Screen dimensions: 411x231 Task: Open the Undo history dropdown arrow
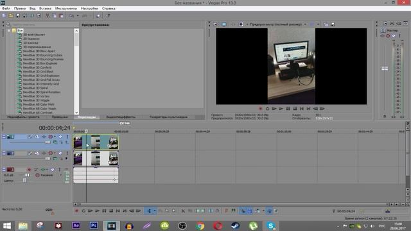click(78, 15)
